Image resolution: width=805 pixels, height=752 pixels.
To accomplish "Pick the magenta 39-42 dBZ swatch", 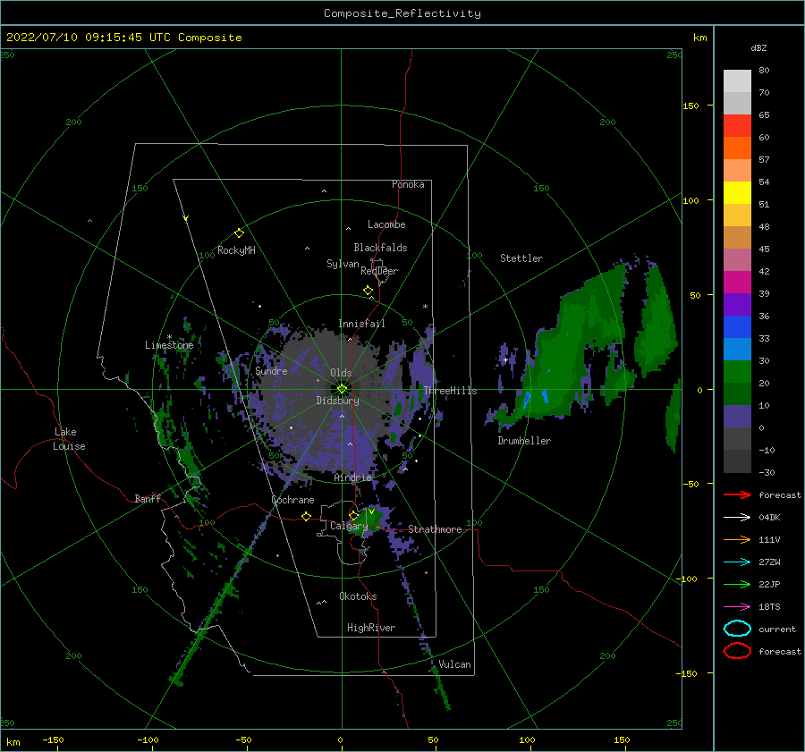I will 737,283.
